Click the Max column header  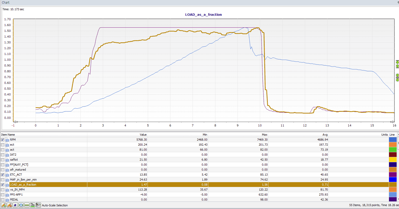coord(238,135)
